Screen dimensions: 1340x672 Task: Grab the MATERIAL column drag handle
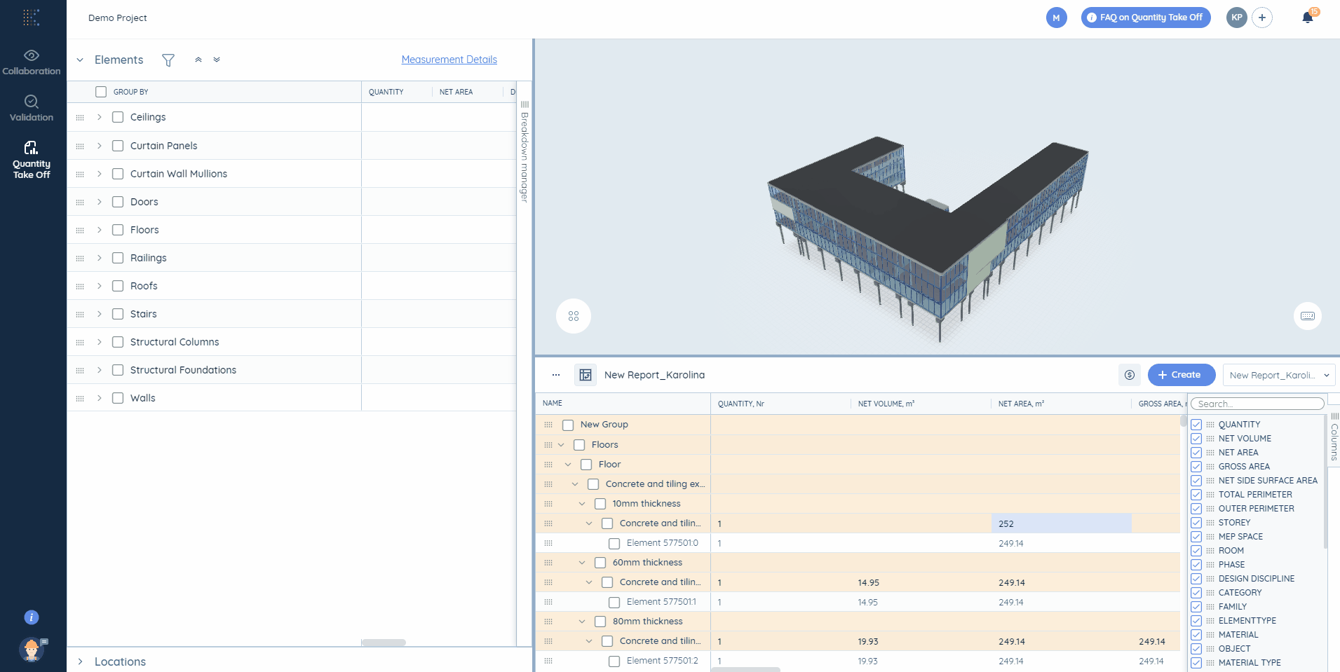pos(1210,635)
